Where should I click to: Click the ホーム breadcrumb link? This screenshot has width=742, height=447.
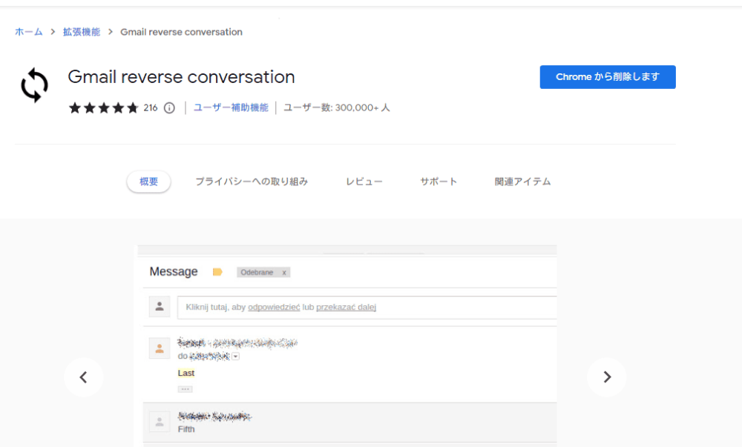tap(28, 32)
